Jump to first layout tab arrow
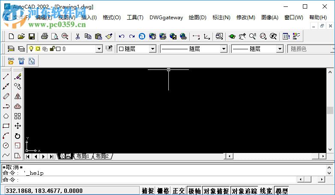The height and width of the screenshot is (195, 335). [28, 156]
